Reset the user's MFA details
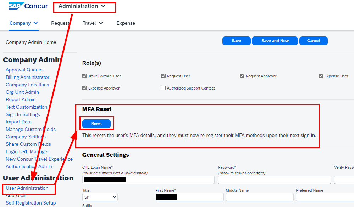This screenshot has width=354, height=207. pyautogui.click(x=96, y=123)
